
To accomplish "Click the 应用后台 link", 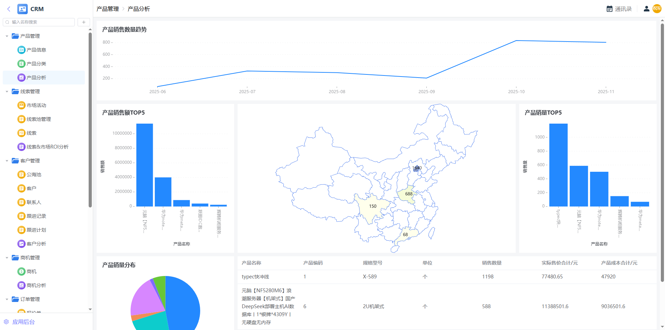I will point(23,322).
